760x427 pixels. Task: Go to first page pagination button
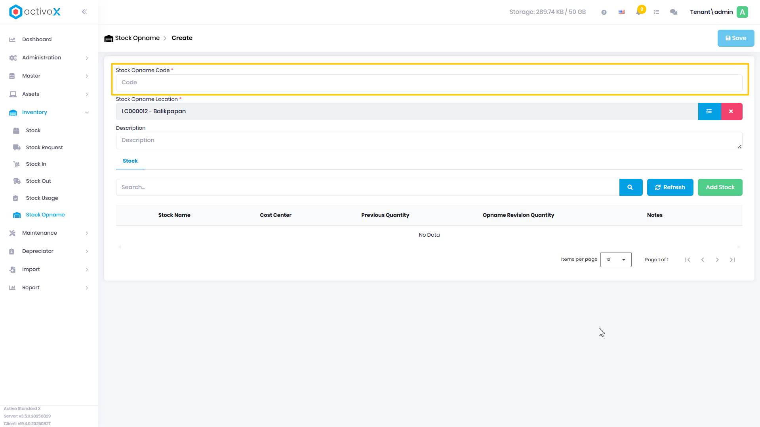tap(688, 260)
